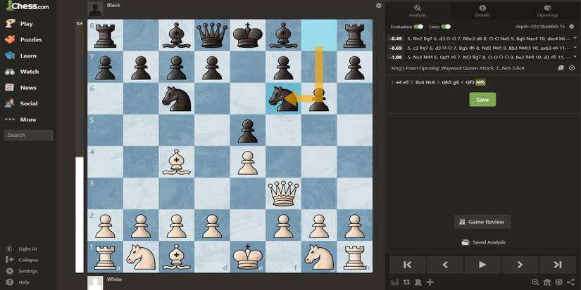
Task: Click the magnifier icon in bottom toolbar
Action: pyautogui.click(x=535, y=282)
